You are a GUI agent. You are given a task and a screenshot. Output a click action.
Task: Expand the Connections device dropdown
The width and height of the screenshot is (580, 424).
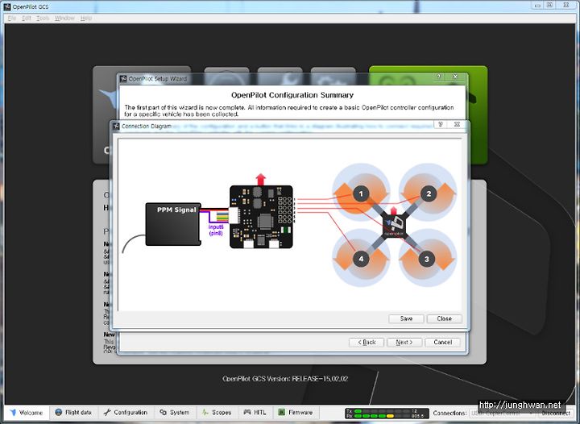tap(503, 413)
